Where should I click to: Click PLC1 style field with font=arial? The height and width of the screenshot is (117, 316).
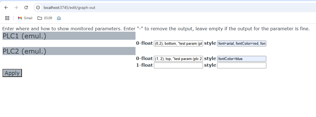coord(242,43)
